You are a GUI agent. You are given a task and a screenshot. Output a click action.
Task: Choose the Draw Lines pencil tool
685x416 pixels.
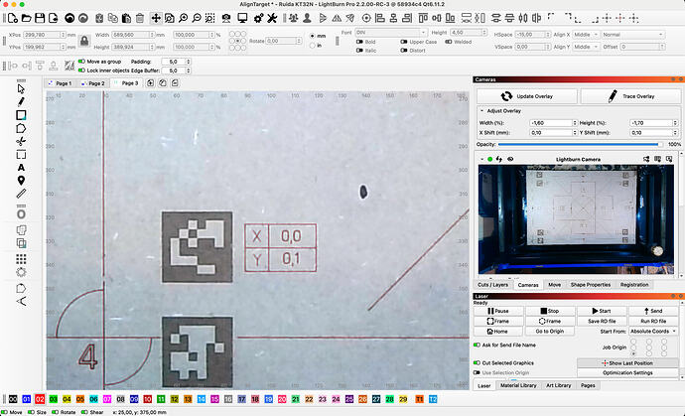click(x=21, y=102)
